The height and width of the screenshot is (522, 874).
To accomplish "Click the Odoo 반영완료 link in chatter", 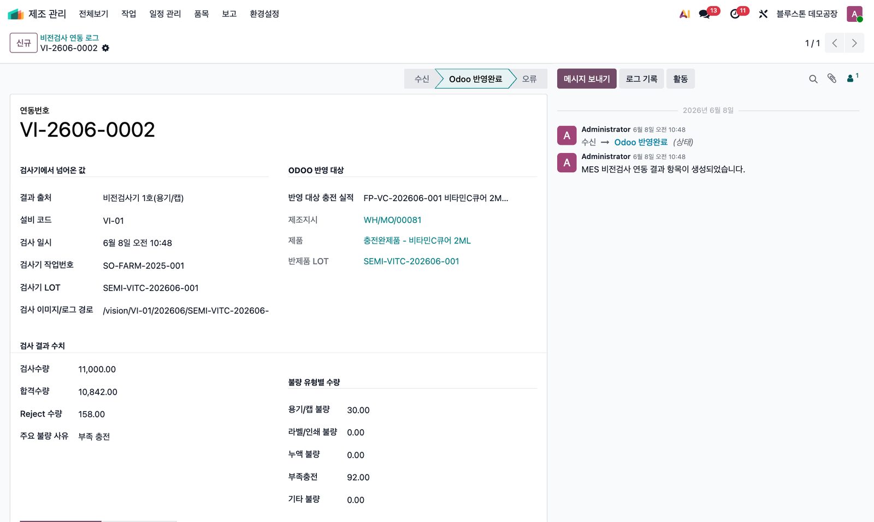I will (641, 142).
